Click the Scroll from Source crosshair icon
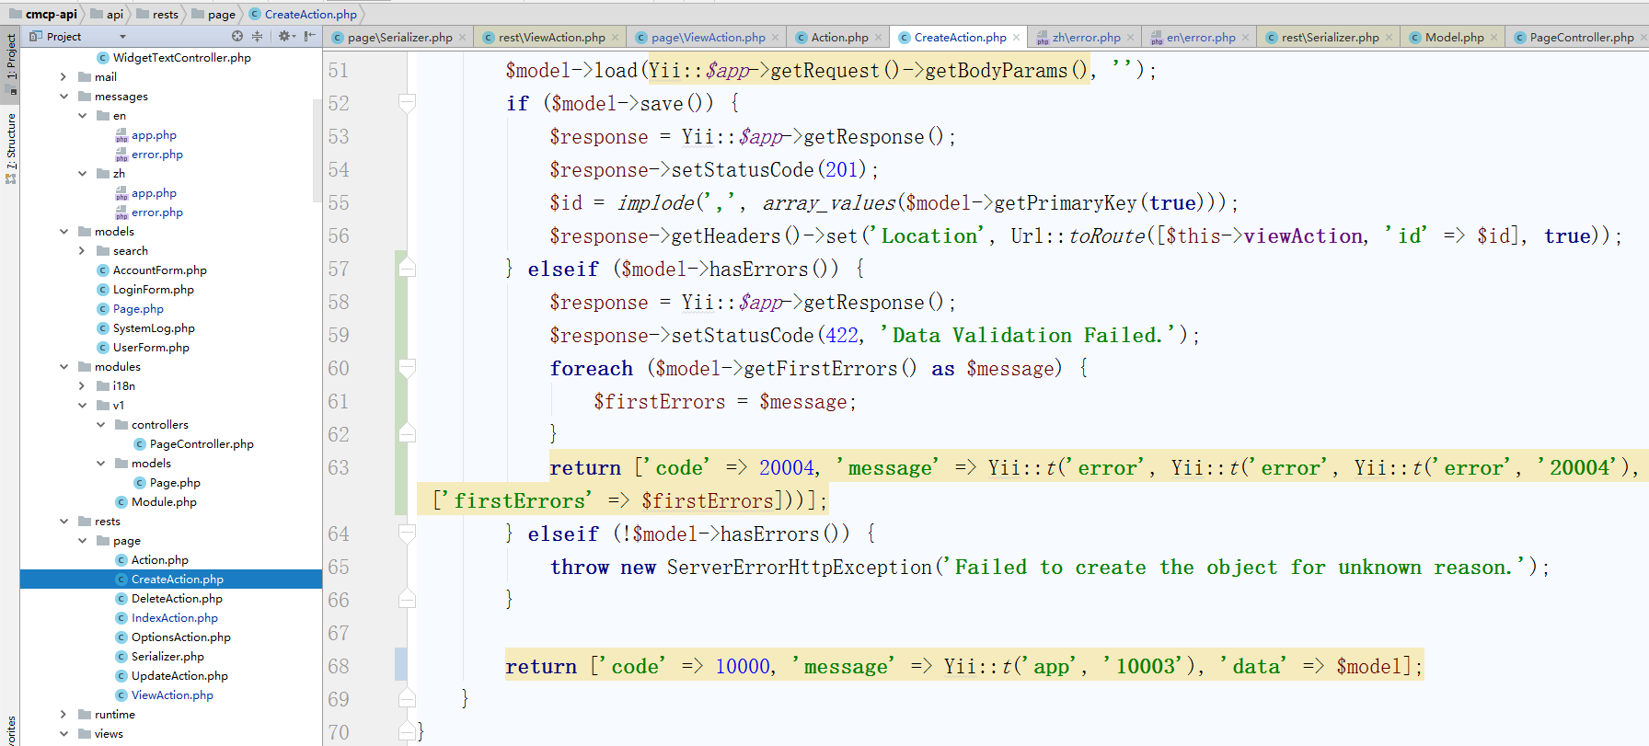1649x746 pixels. tap(237, 37)
